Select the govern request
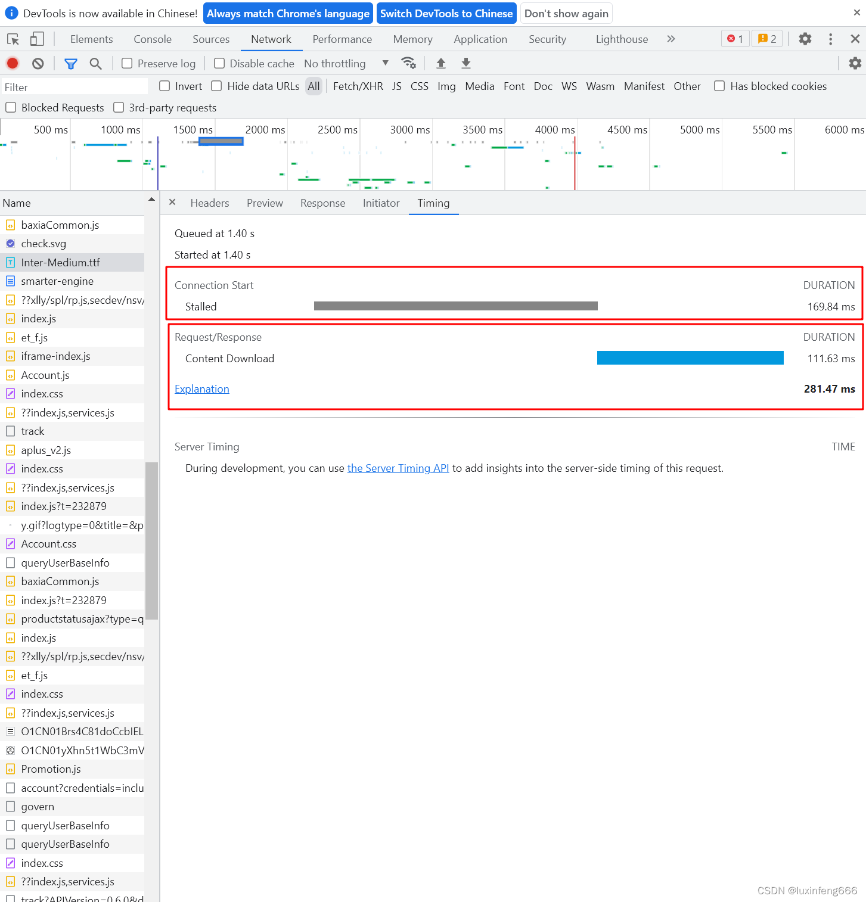 (72, 807)
